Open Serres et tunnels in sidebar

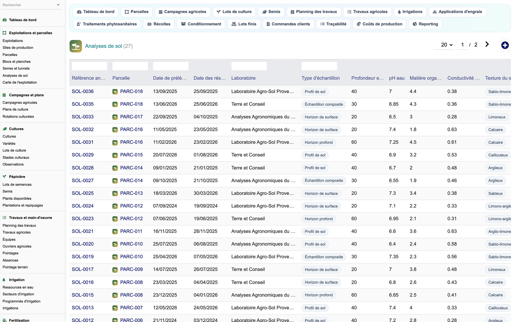16,68
